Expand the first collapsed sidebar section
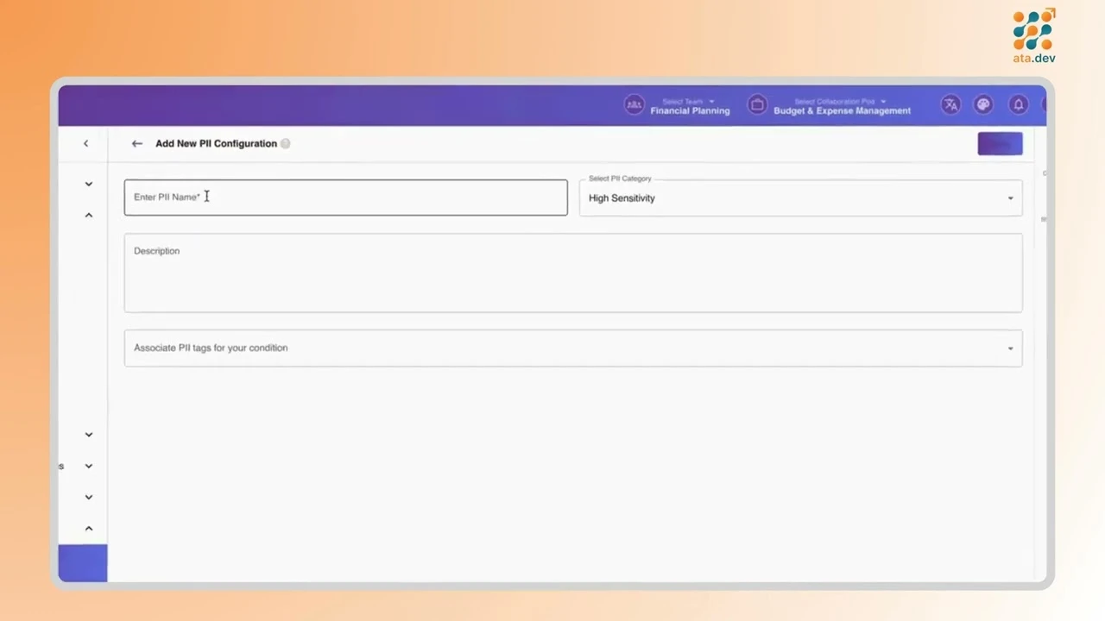This screenshot has height=621, width=1105. point(88,183)
